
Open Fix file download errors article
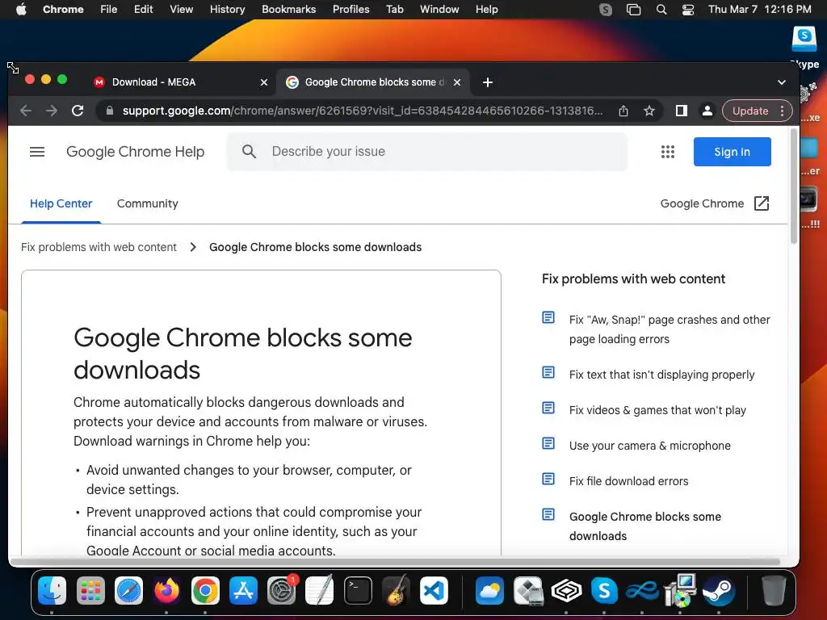tap(628, 481)
